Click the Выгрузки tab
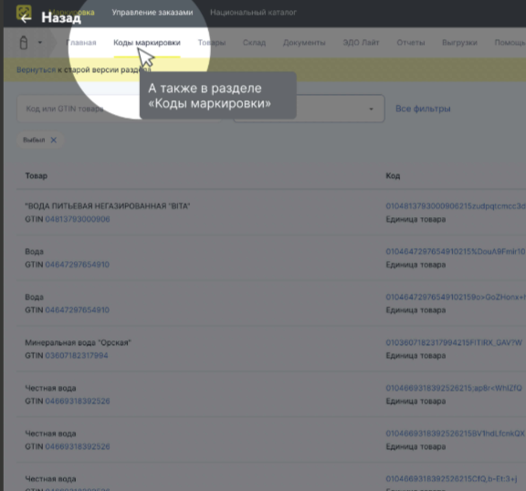526x491 pixels. (459, 43)
